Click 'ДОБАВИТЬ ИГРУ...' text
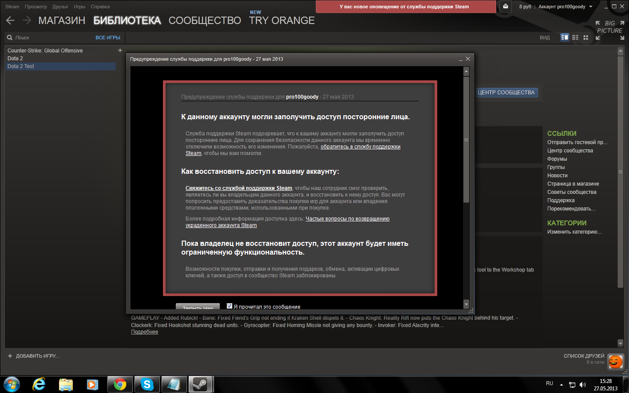 [37, 356]
